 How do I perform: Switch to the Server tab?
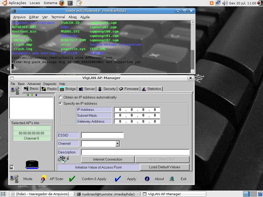click(x=87, y=89)
